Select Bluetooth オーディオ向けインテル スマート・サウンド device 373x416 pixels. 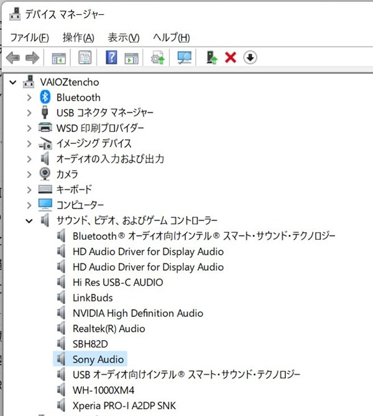tap(204, 236)
